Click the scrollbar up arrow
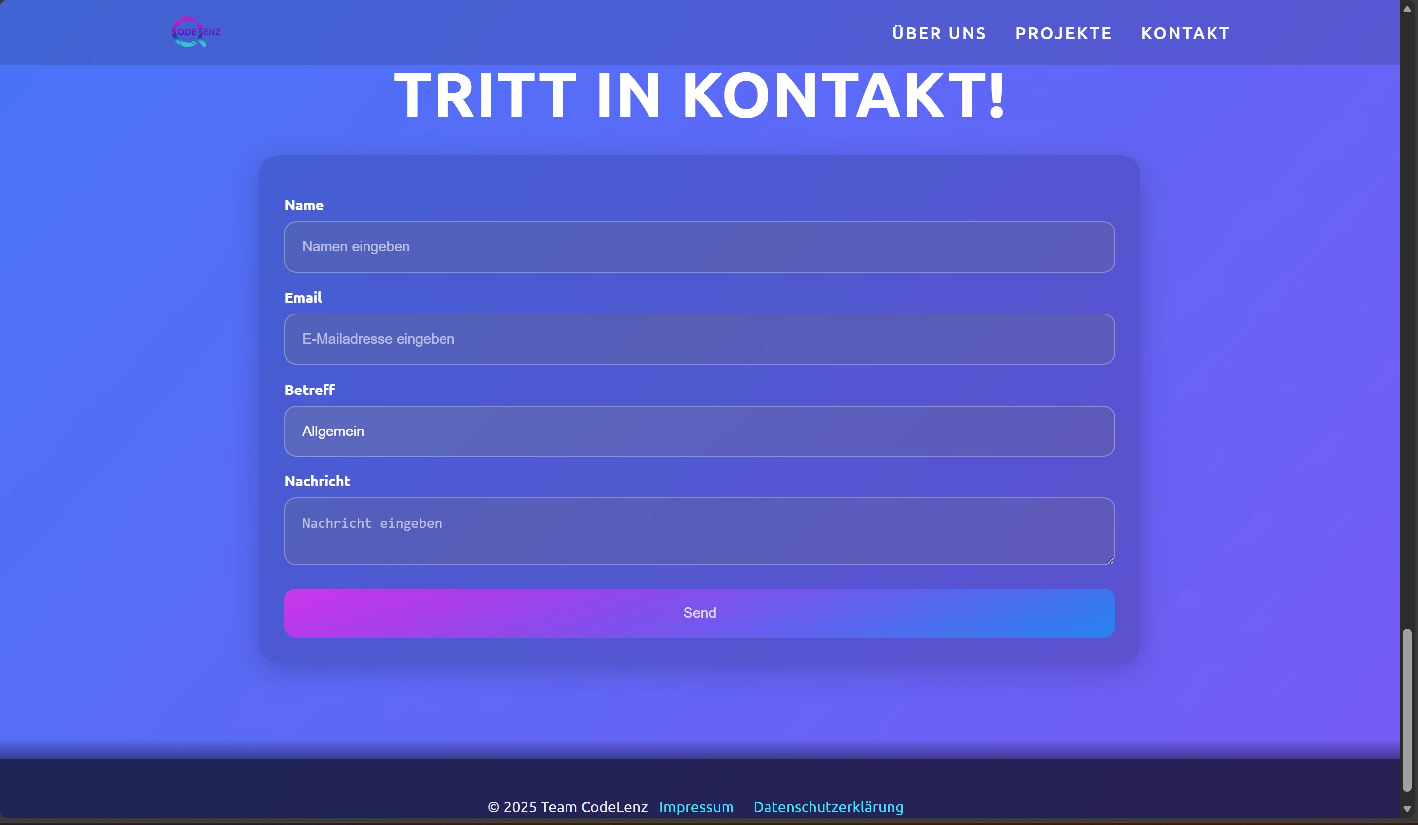Screen dimensions: 1418x825 click(1407, 8)
